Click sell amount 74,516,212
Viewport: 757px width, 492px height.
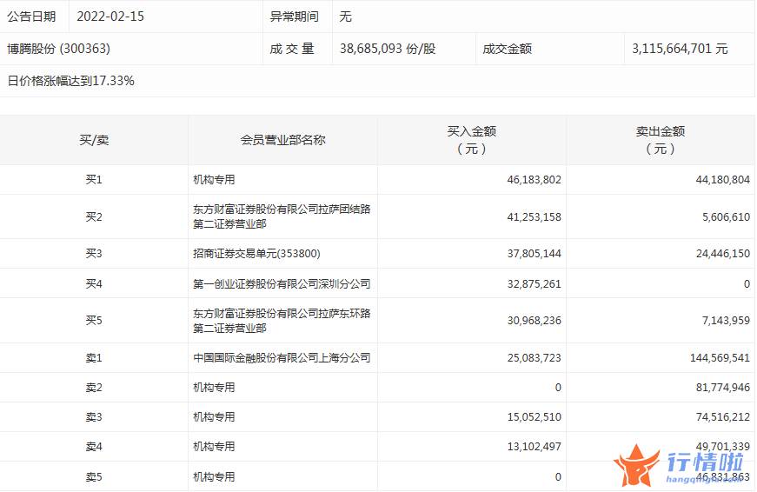click(723, 417)
